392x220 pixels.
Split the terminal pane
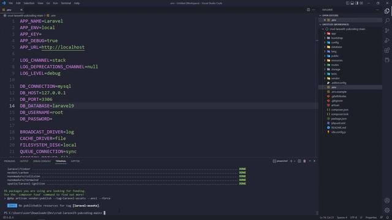[300, 161]
